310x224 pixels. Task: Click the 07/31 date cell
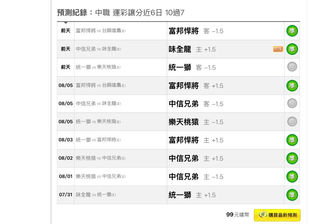pos(66,195)
